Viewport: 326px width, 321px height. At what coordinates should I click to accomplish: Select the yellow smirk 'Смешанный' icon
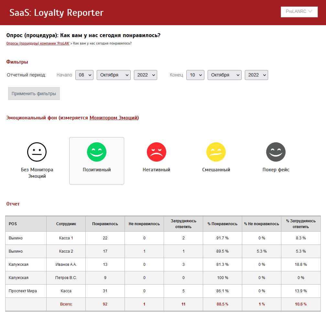[x=216, y=152]
